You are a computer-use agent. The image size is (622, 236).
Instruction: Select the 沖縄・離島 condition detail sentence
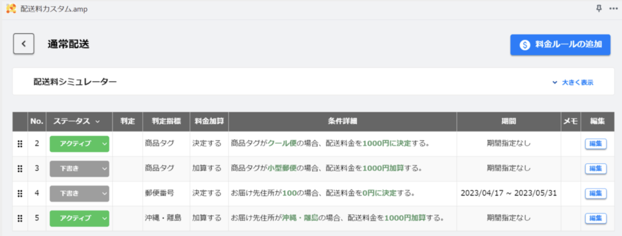click(337, 218)
